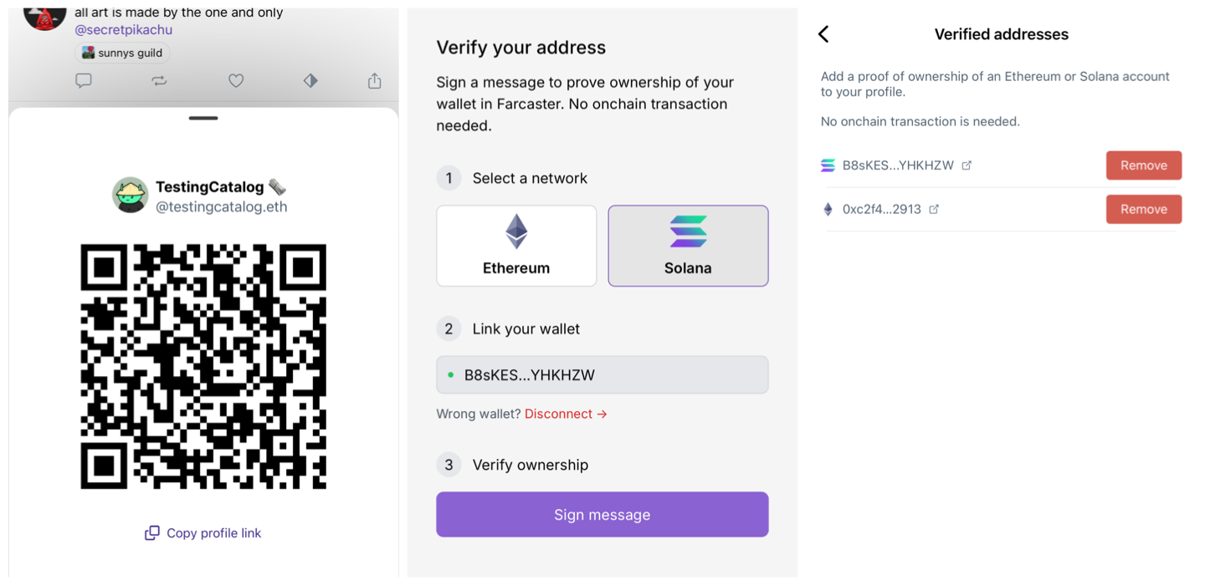Remove the B8sKES verified address

1144,165
